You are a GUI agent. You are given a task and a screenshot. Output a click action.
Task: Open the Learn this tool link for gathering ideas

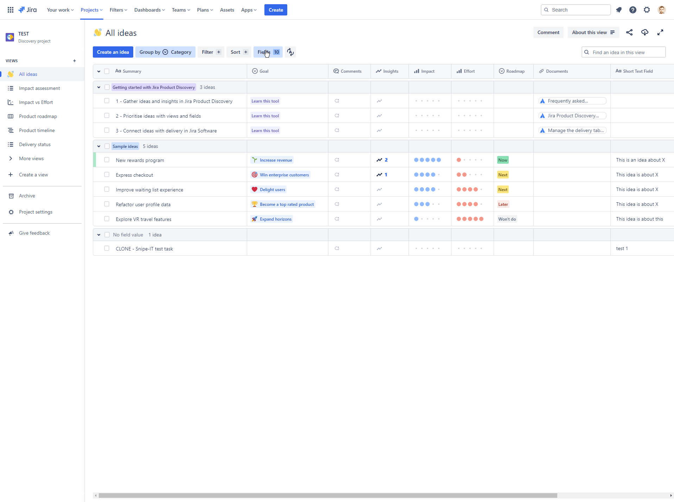tap(265, 101)
